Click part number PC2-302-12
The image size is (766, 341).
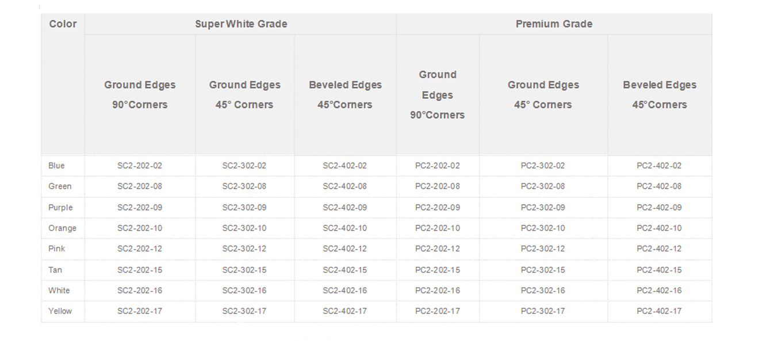coord(543,249)
